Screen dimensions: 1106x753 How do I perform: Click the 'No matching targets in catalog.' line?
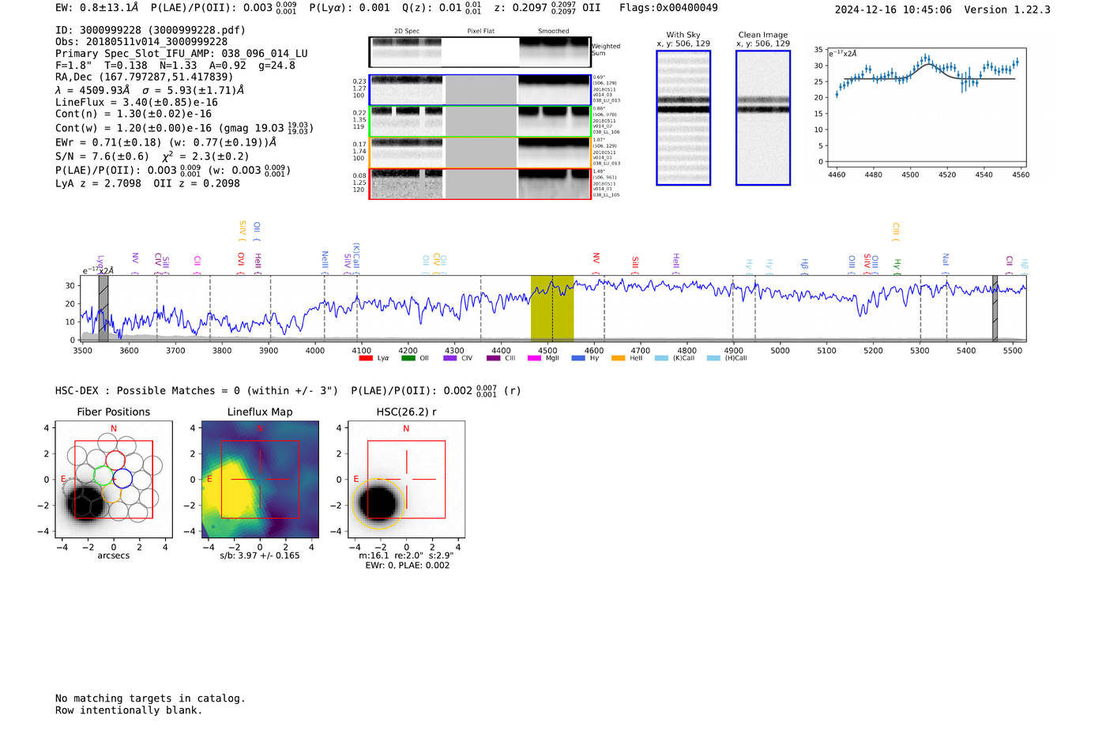pyautogui.click(x=150, y=698)
